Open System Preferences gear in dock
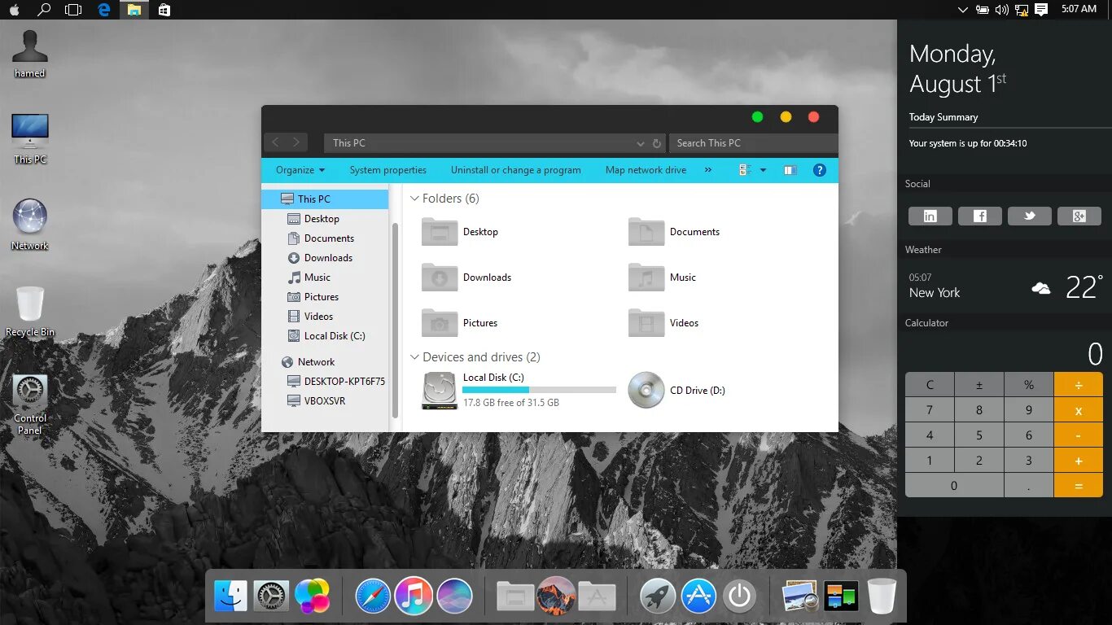Screen dimensions: 1112x625 tap(271, 597)
